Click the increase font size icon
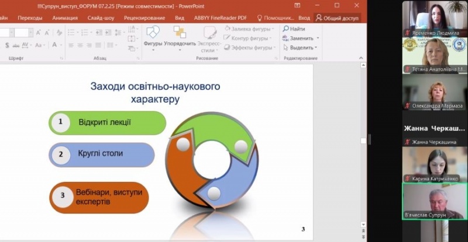 (x=38, y=33)
